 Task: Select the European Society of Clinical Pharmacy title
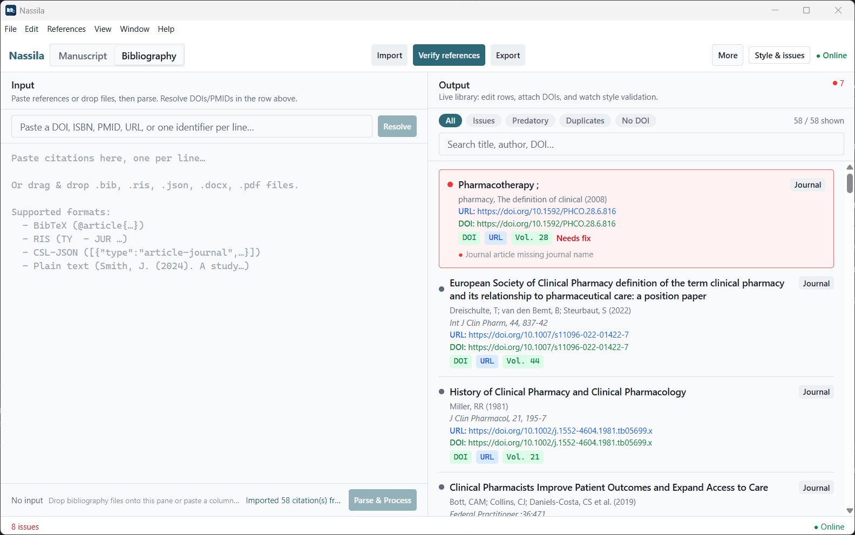[x=617, y=289]
